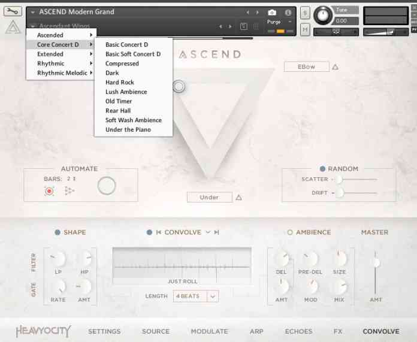The height and width of the screenshot is (342, 417).
Task: Open the ECHOES tab
Action: [298, 331]
